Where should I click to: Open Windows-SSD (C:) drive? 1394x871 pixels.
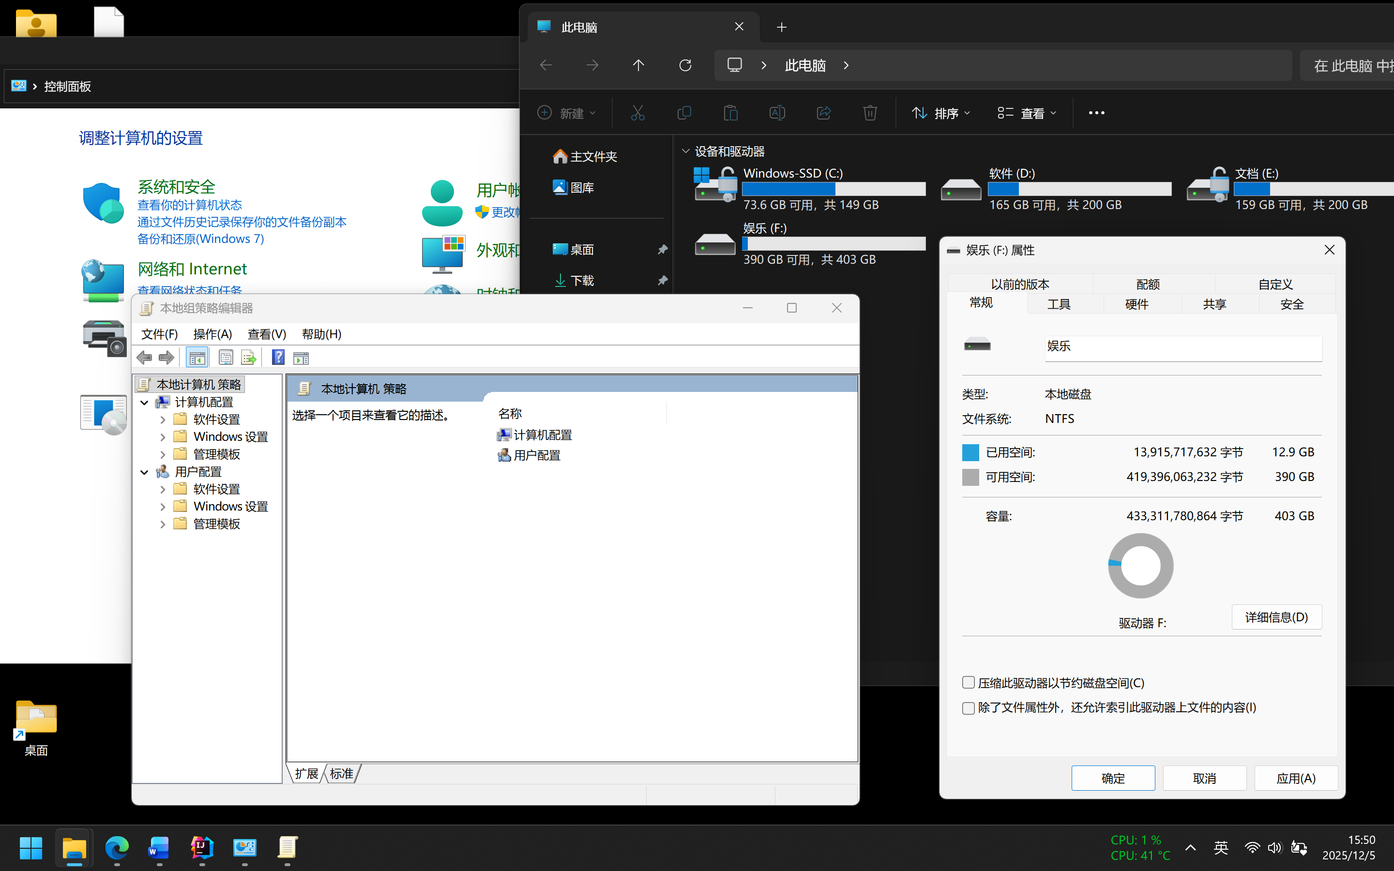coord(792,173)
